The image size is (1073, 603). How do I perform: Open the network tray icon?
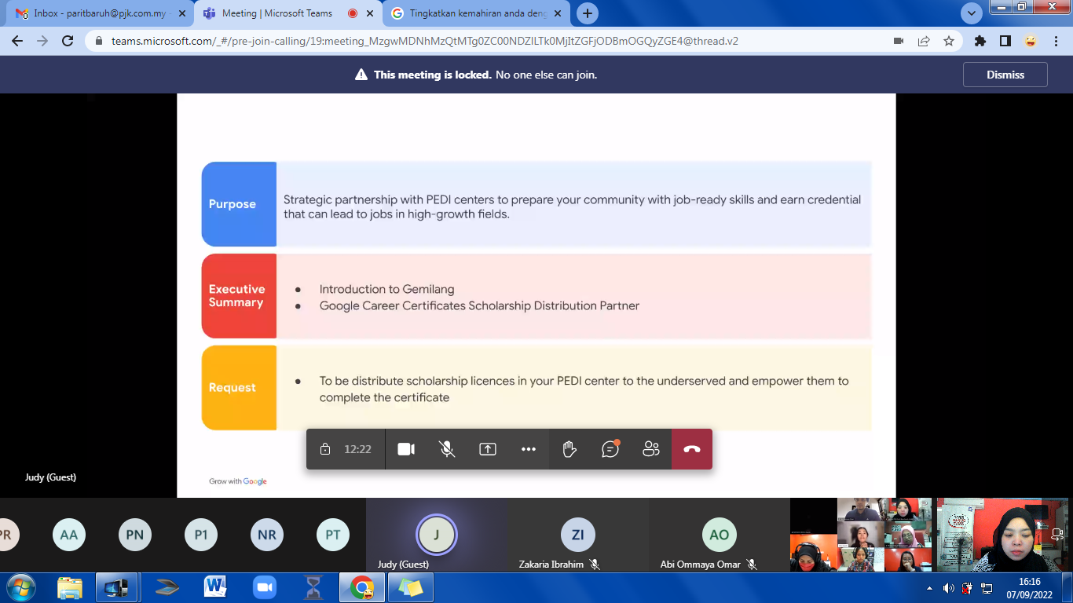(x=987, y=588)
